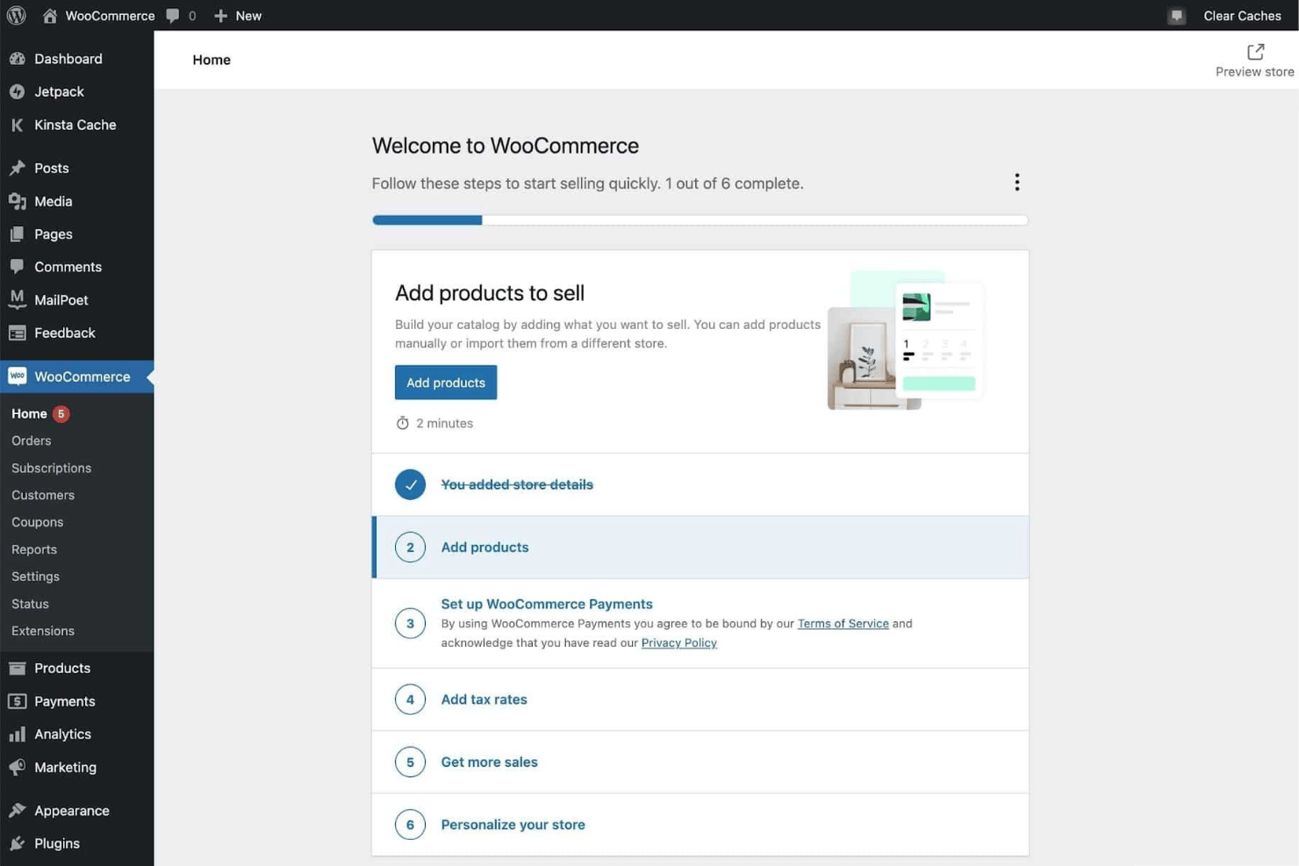Select the WooCommerce sidebar menu
Viewport: 1299px width, 866px height.
coord(77,376)
